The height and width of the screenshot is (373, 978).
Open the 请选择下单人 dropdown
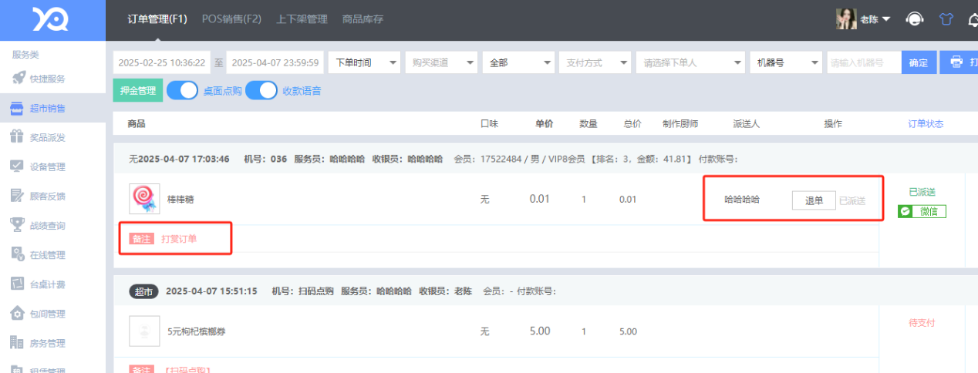[691, 62]
